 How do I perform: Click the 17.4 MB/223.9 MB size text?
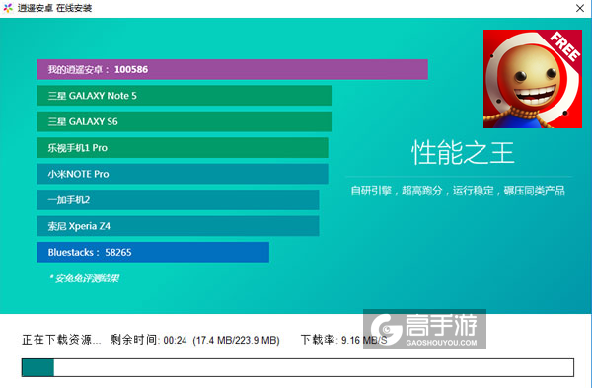point(236,340)
